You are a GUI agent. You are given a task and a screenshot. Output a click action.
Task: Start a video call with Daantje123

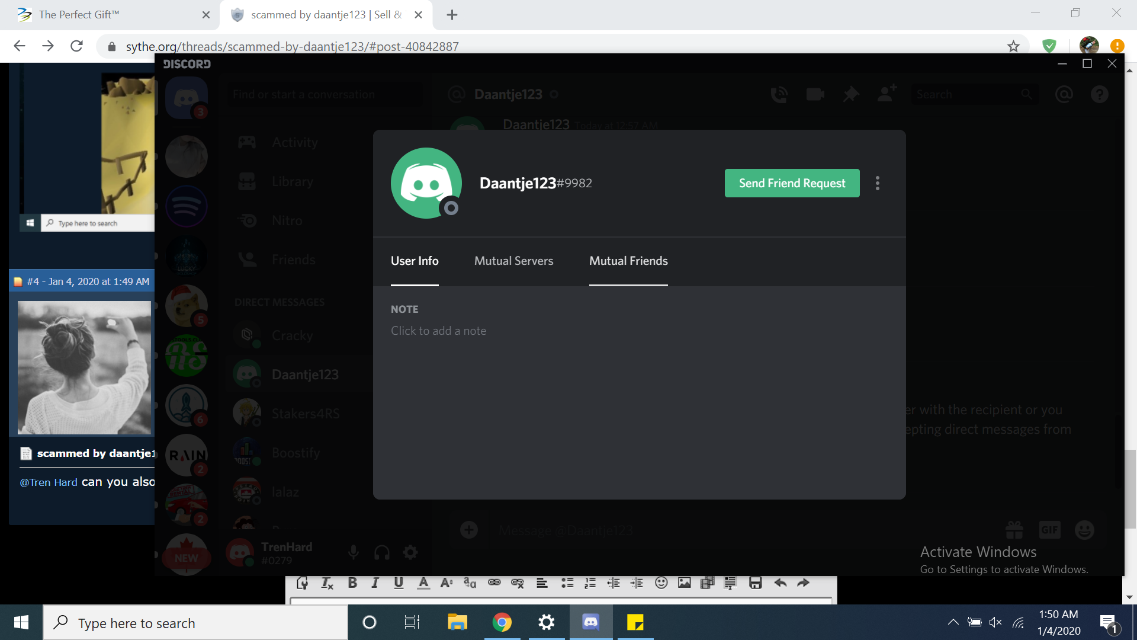click(x=815, y=94)
